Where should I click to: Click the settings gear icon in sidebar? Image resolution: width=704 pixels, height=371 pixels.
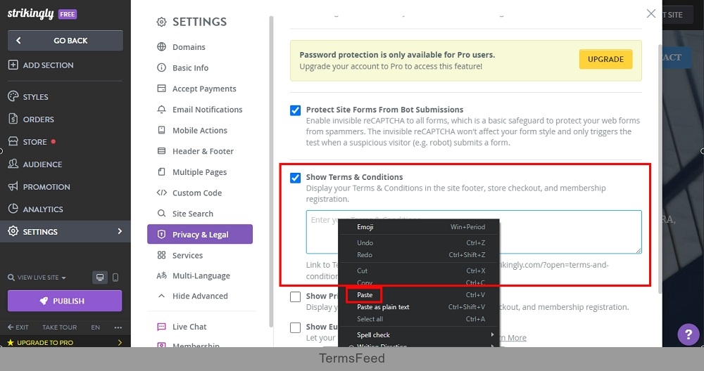[13, 231]
